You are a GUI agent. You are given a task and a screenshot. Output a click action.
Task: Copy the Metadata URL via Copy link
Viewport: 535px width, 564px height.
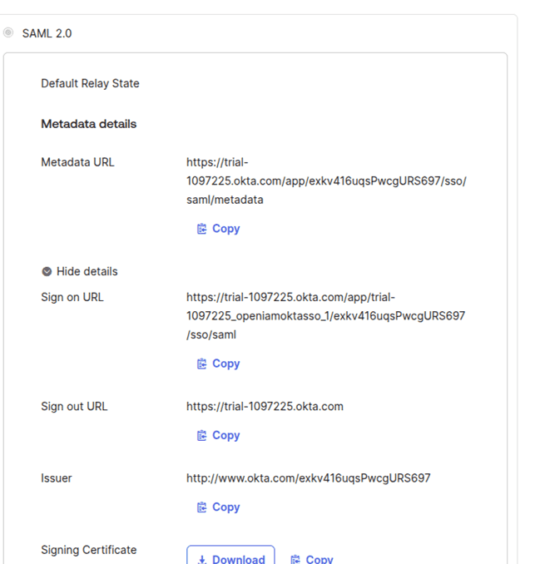click(x=225, y=229)
